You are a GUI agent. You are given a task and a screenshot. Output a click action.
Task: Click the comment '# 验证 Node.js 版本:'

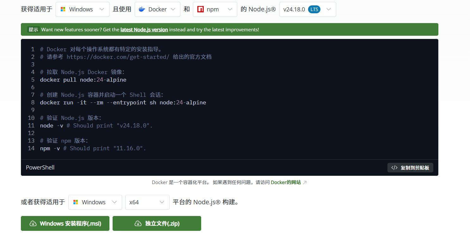click(x=71, y=118)
